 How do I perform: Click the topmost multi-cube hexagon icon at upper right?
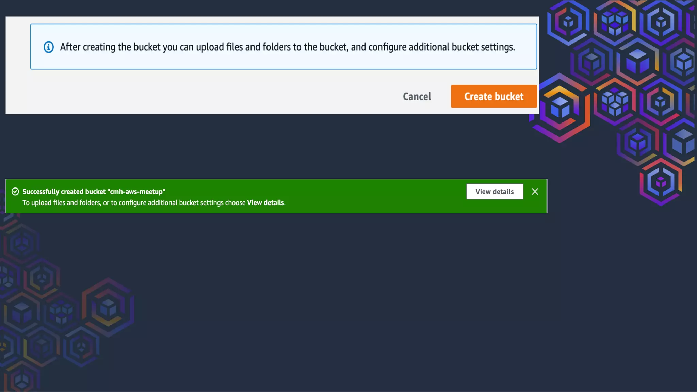point(615,22)
